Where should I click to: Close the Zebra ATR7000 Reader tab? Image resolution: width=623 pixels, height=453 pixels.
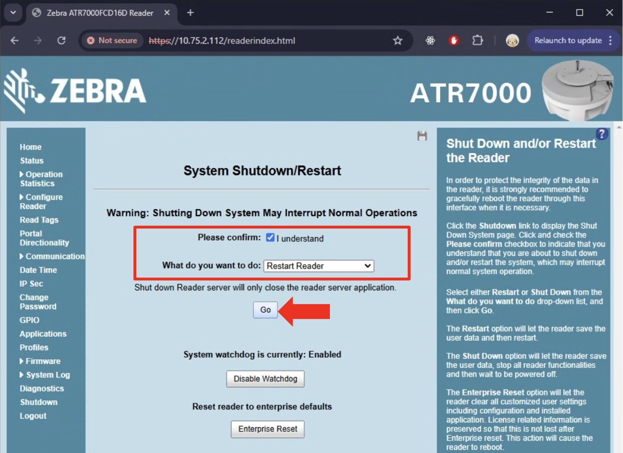167,13
